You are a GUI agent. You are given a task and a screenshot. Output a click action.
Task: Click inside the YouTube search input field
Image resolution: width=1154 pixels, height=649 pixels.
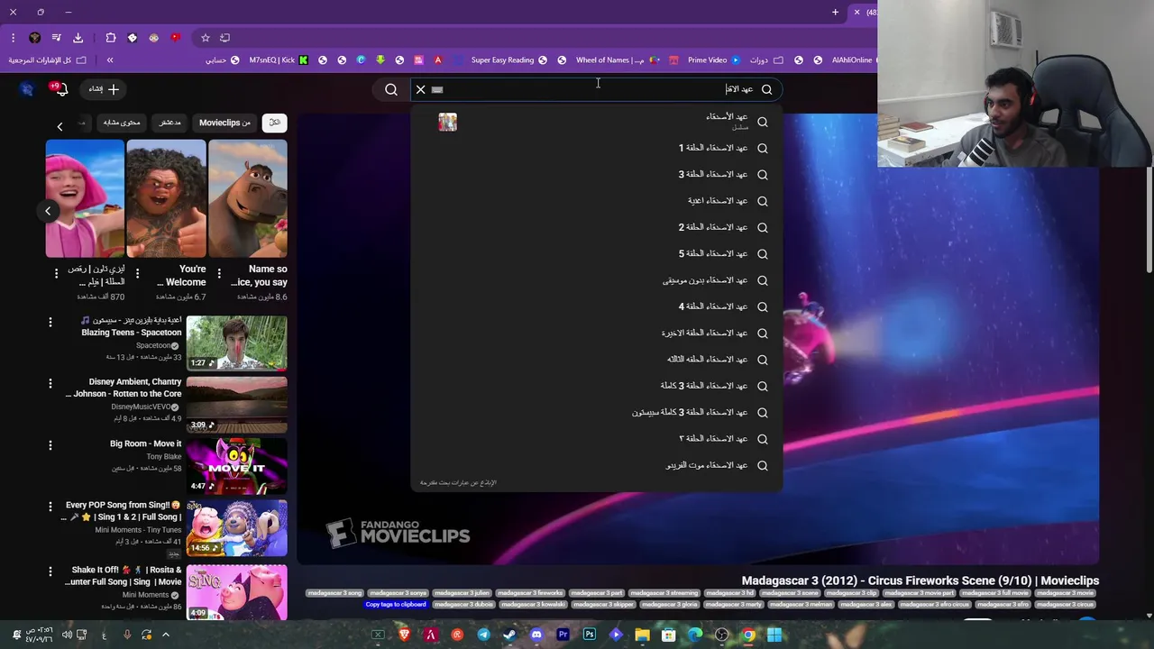click(595, 89)
